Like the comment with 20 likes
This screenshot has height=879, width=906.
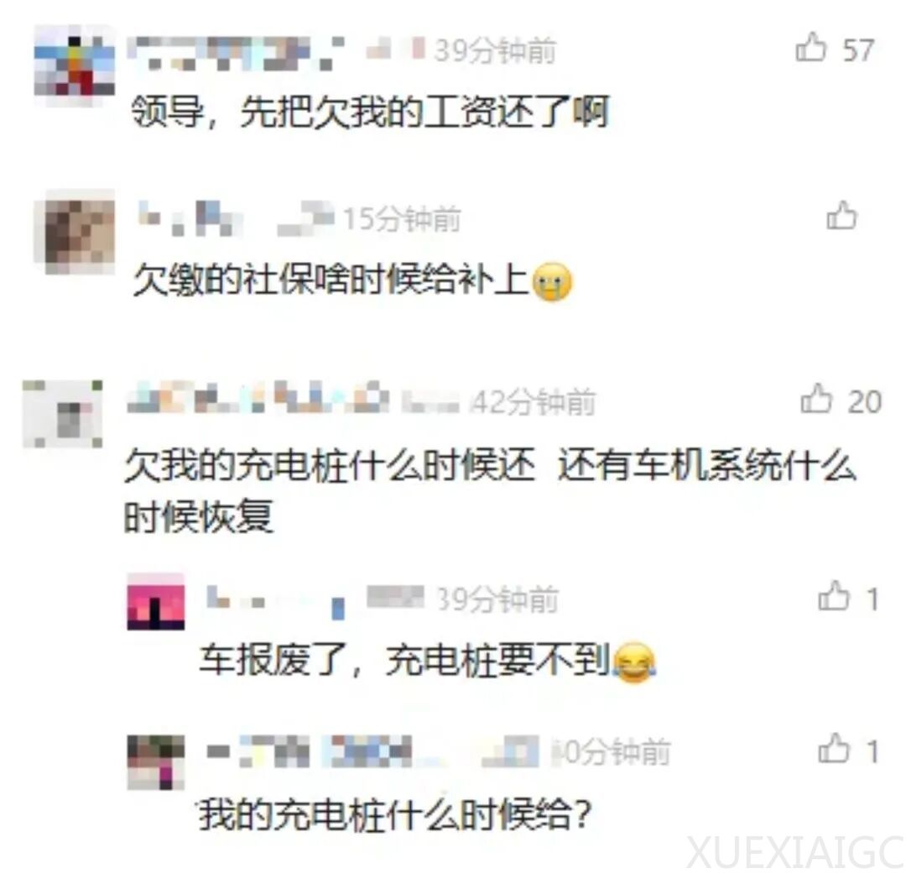(816, 399)
